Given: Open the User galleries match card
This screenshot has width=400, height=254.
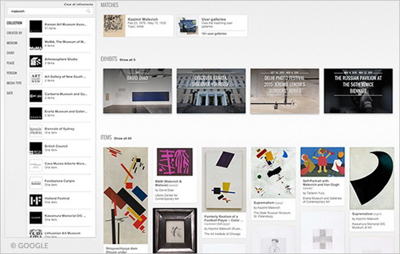Looking at the screenshot, I should click(212, 26).
